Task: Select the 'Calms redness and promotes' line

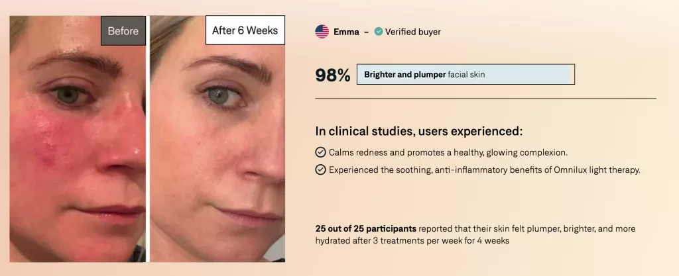Action: coord(448,152)
